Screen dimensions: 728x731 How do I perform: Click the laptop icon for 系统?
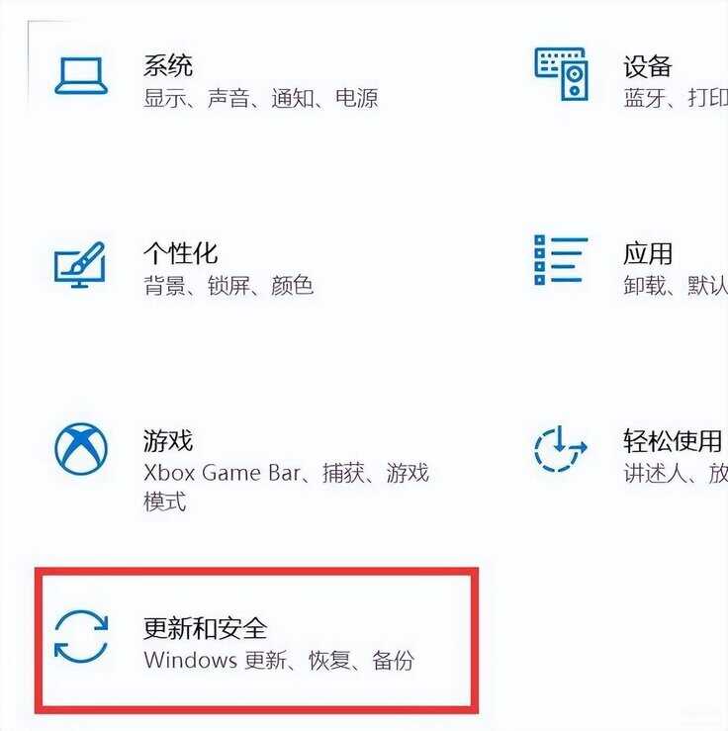click(81, 75)
